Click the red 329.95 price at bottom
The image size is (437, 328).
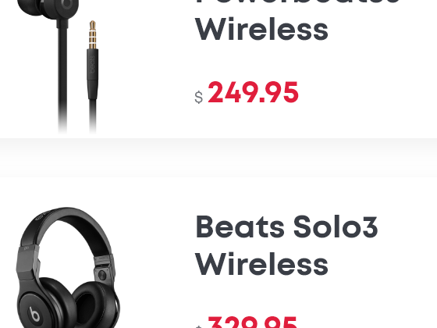[252, 322]
